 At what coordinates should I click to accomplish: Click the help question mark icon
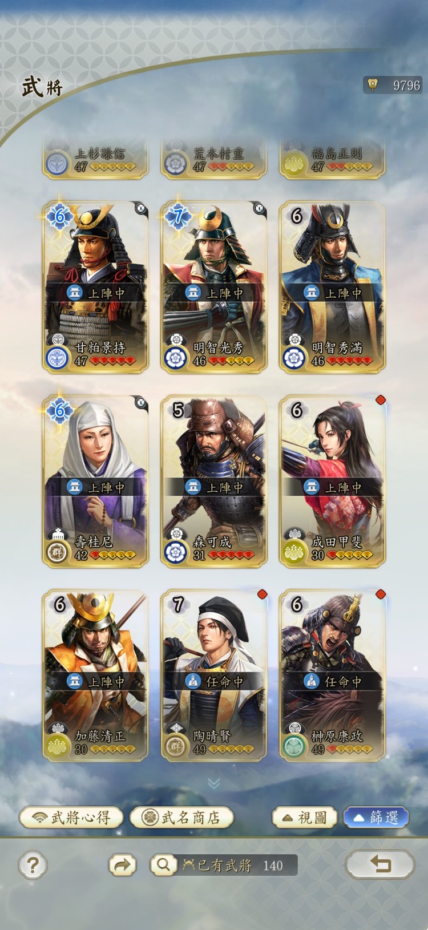33,866
